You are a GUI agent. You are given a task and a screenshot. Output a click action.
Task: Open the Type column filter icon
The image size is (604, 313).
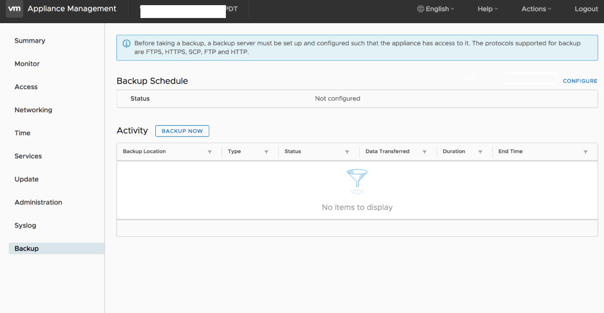(266, 152)
